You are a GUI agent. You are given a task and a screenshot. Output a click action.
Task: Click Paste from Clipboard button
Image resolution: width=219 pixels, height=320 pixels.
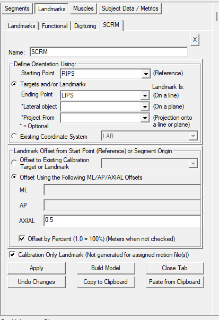coord(174,282)
